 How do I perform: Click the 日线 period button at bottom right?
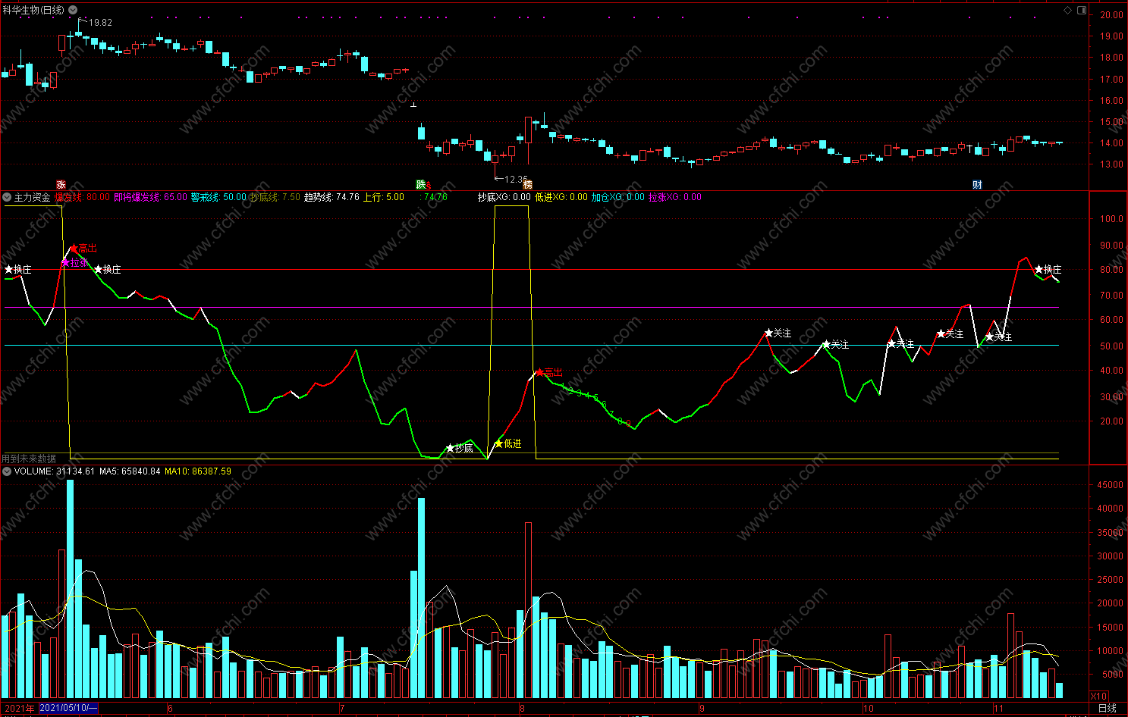point(1108,709)
